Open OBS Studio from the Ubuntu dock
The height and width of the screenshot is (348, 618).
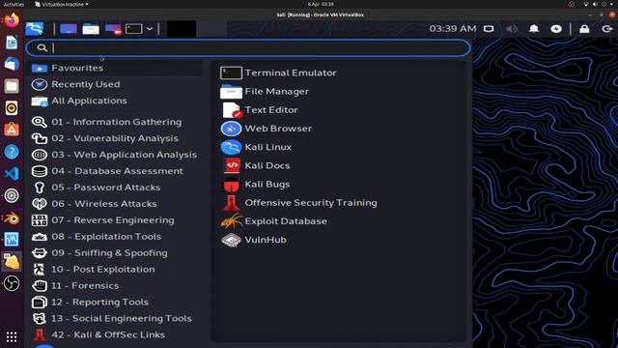[12, 283]
